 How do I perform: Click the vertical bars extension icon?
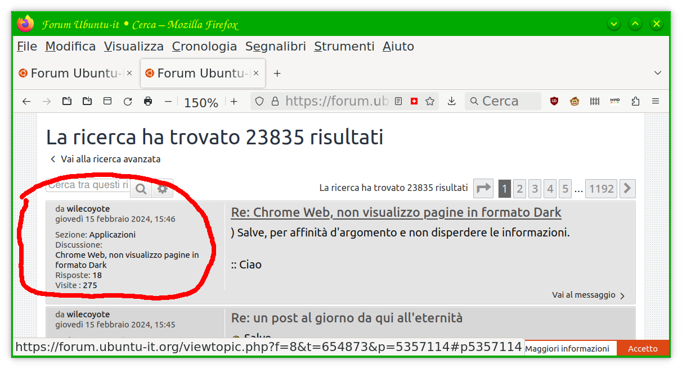595,102
